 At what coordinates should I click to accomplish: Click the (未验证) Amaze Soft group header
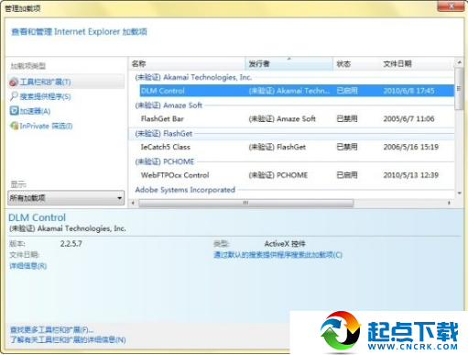[x=169, y=105]
